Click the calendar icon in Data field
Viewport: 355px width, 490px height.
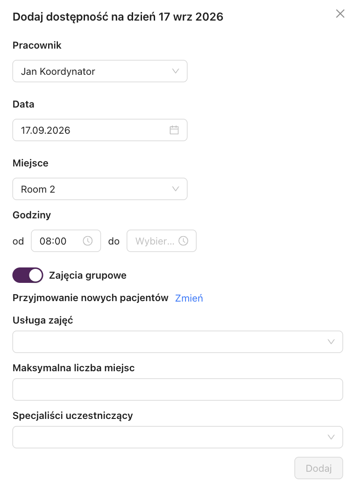pos(174,130)
